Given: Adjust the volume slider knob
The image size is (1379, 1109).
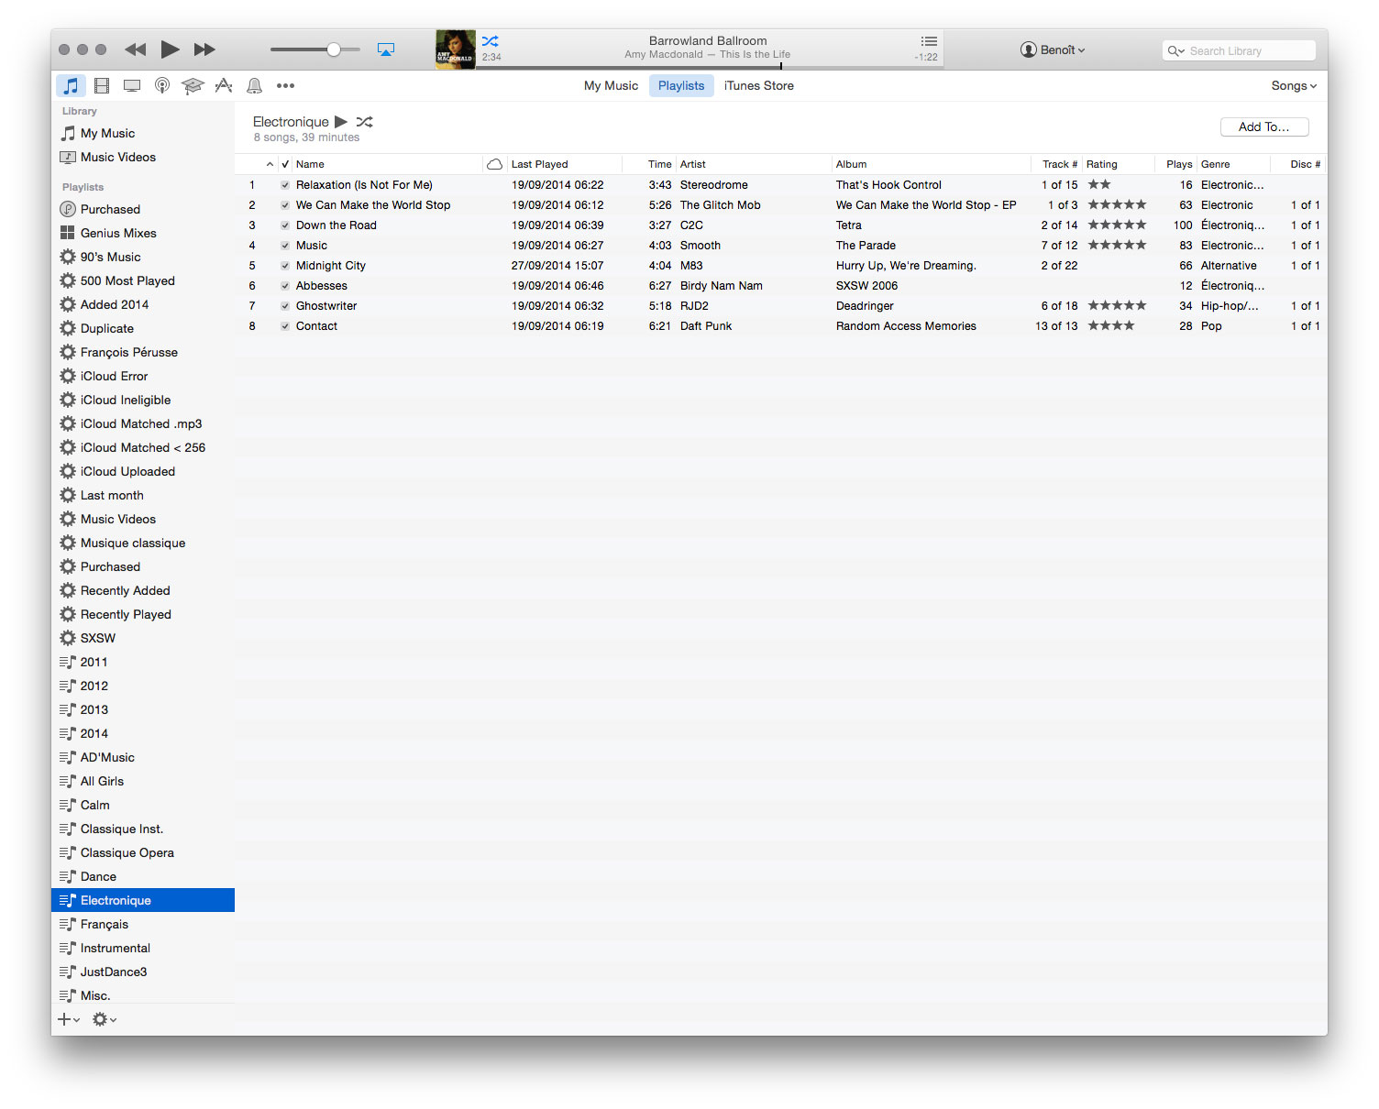Looking at the screenshot, I should click(x=334, y=49).
